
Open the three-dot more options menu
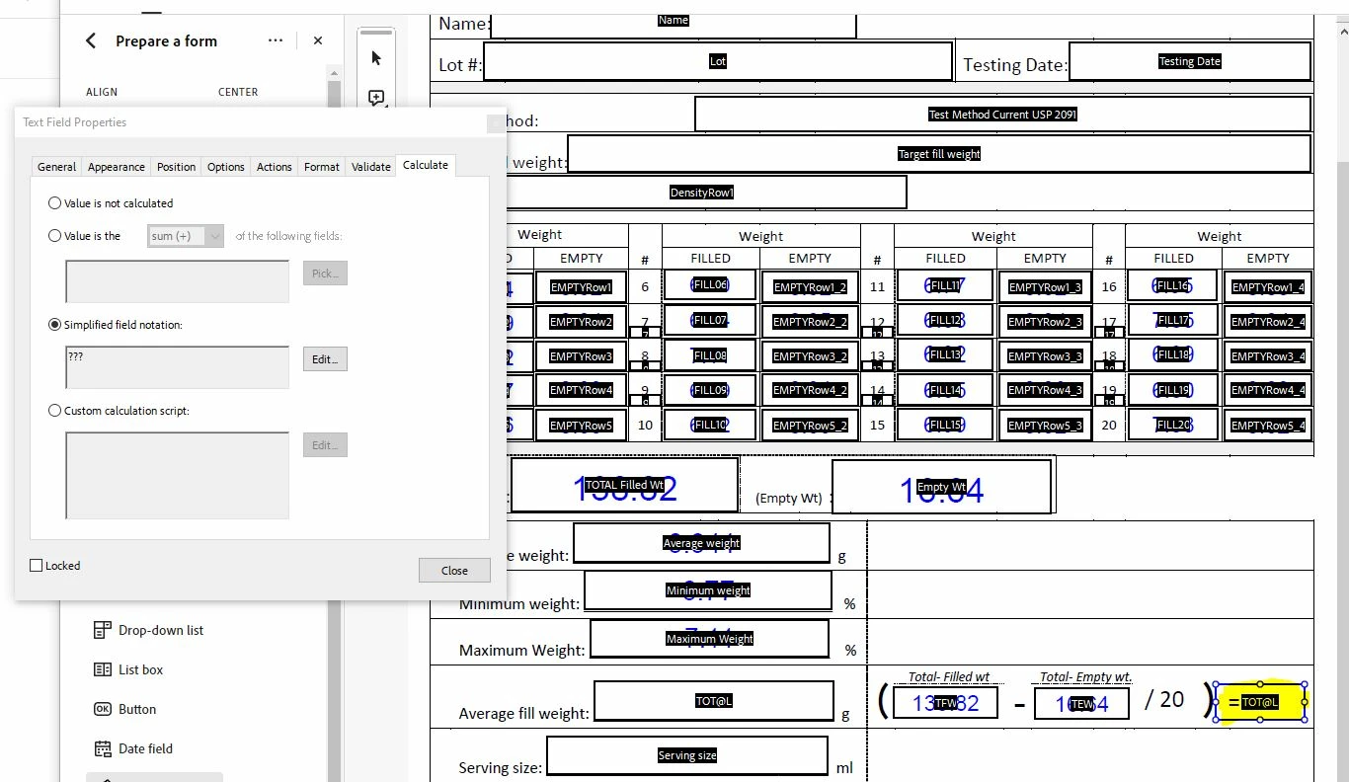[276, 40]
